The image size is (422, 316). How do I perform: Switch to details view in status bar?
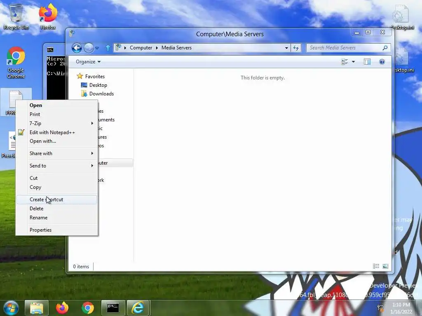tap(376, 266)
